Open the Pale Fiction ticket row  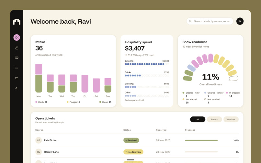tap(137, 140)
